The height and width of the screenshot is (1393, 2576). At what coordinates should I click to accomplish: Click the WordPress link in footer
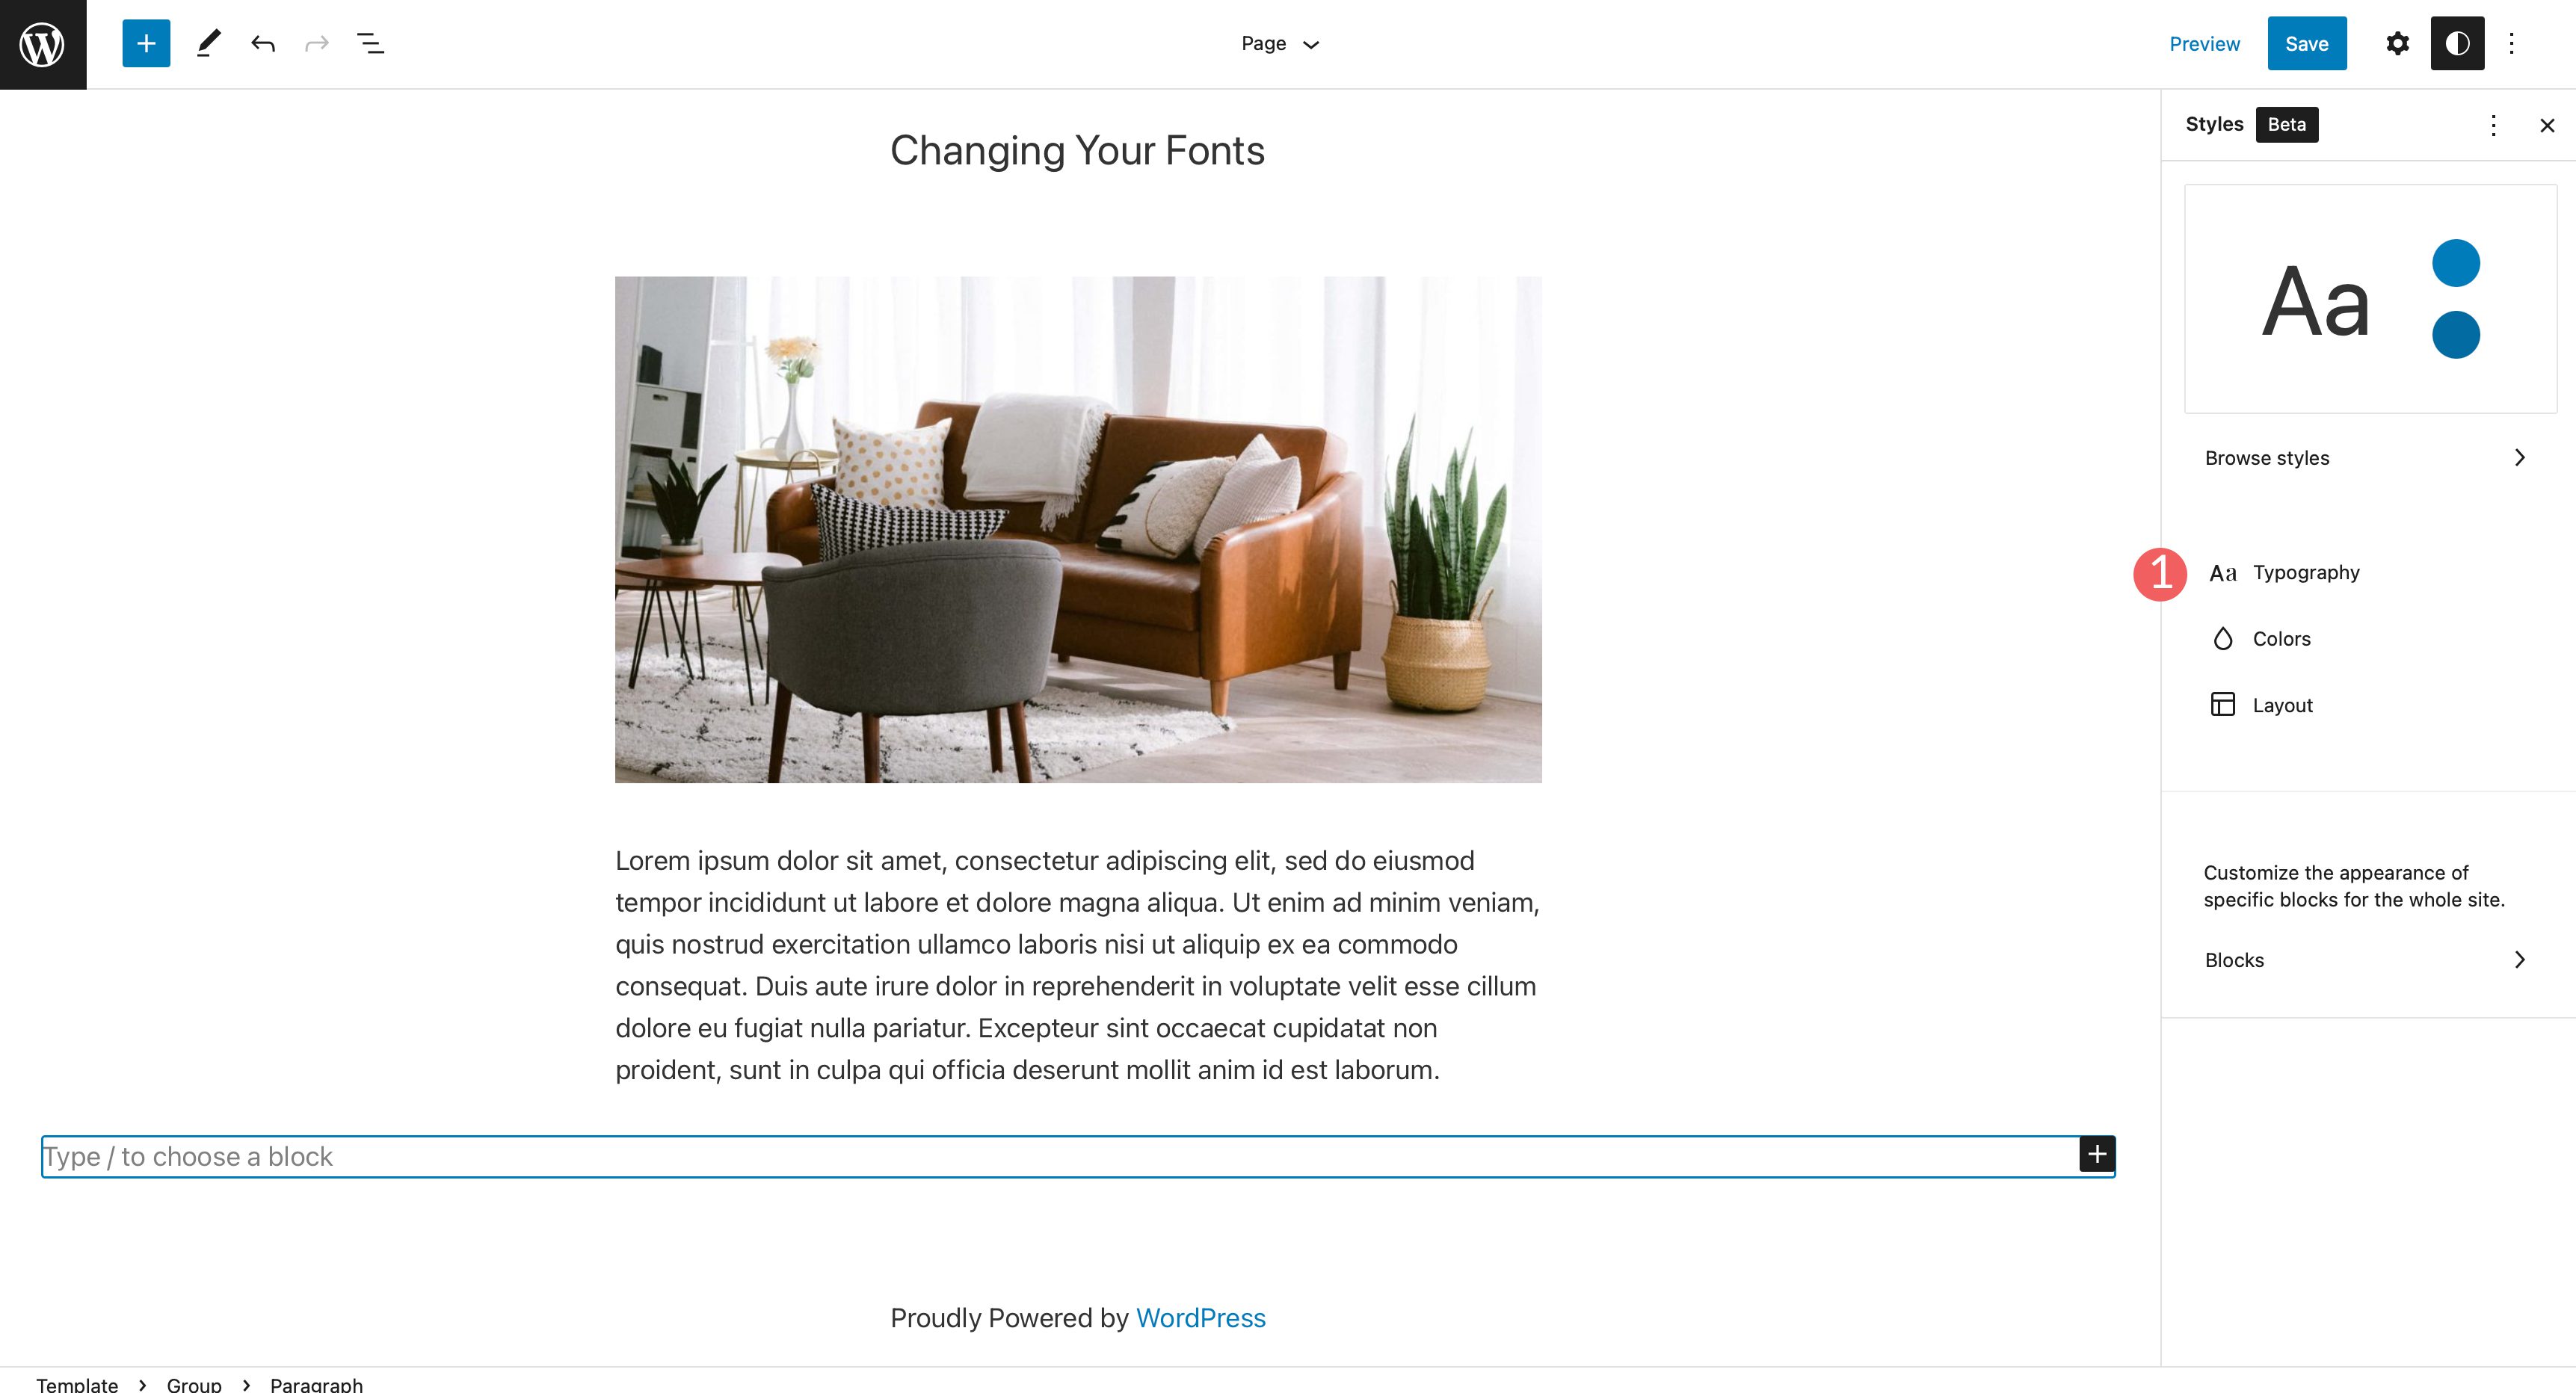coord(1202,1318)
